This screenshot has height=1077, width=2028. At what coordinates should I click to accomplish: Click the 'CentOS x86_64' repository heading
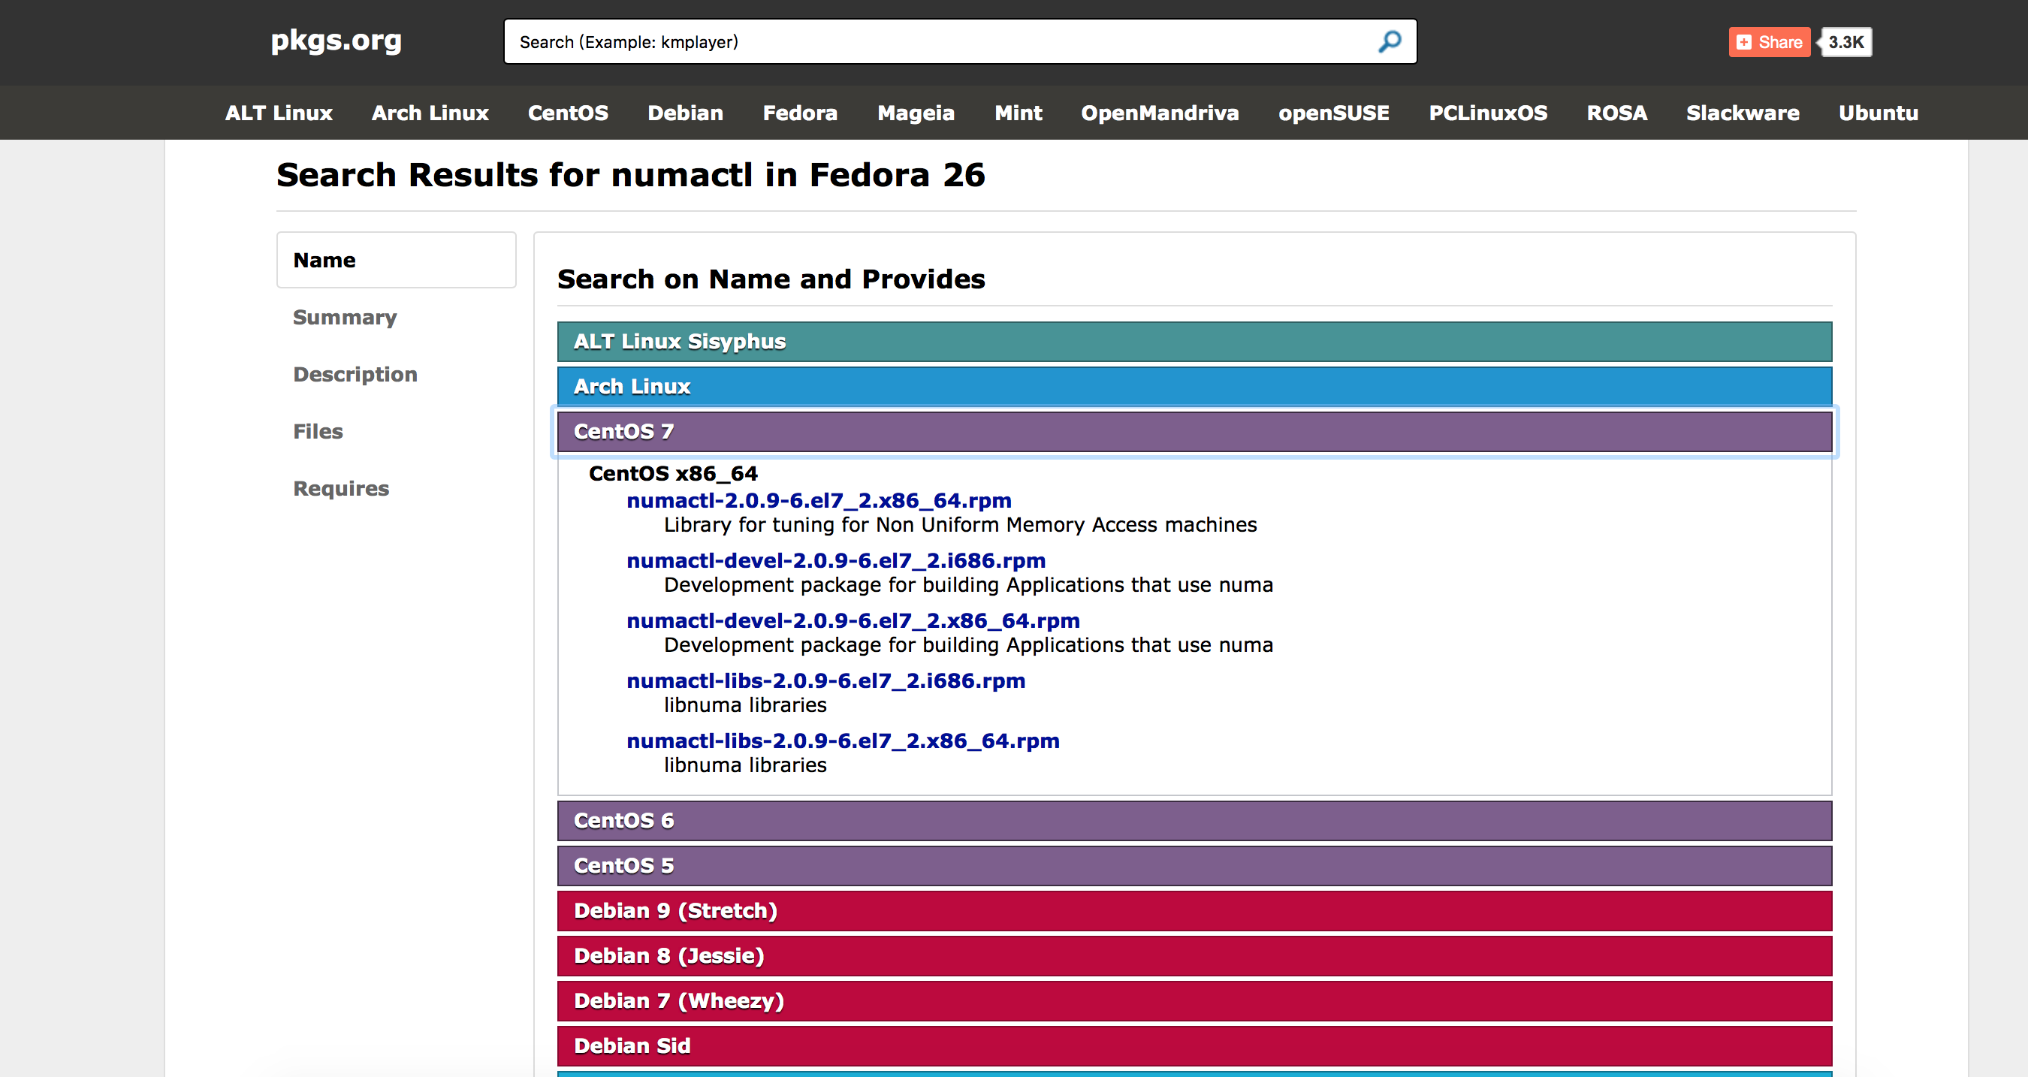coord(673,473)
